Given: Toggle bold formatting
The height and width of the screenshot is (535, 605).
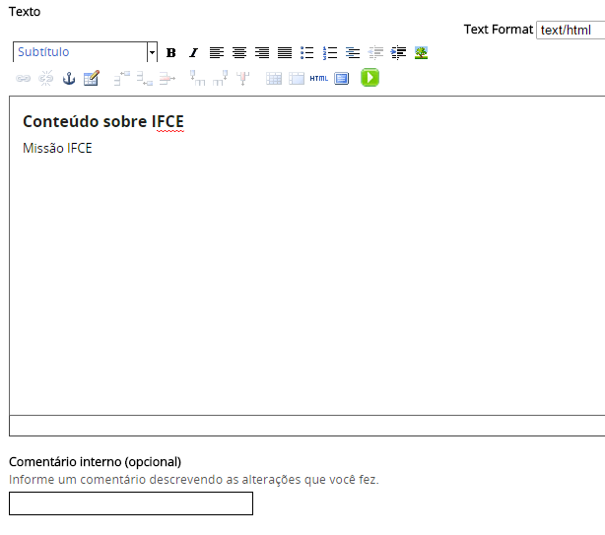Looking at the screenshot, I should click(170, 52).
